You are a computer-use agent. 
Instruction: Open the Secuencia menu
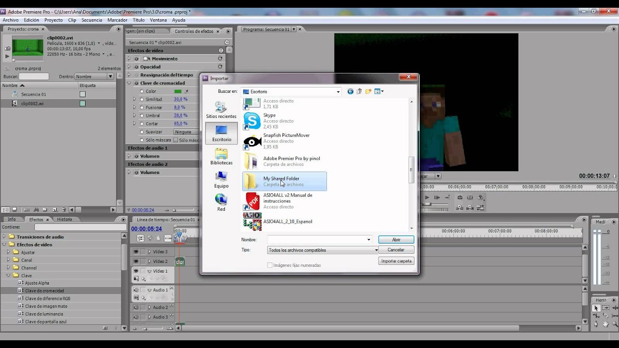[91, 20]
